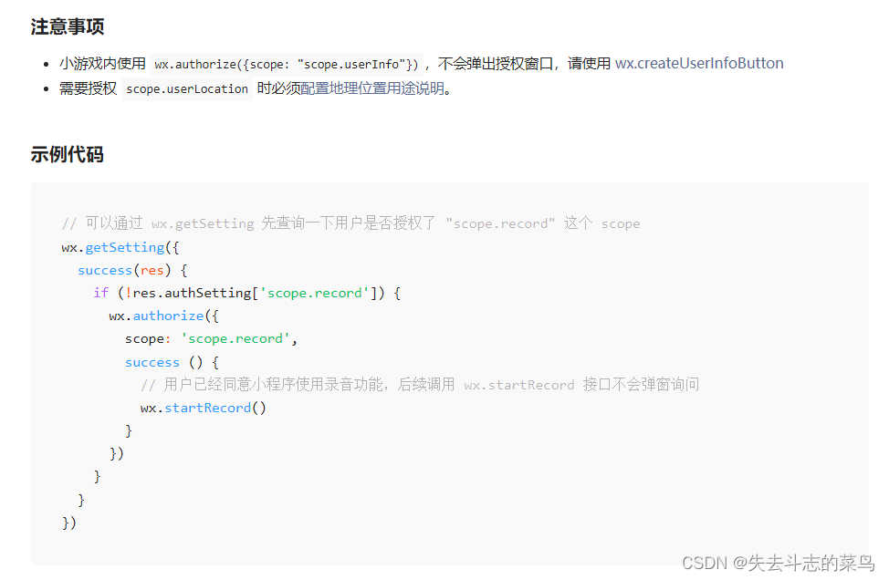Click the 注意事项 heading
This screenshot has width=889, height=580.
[68, 26]
